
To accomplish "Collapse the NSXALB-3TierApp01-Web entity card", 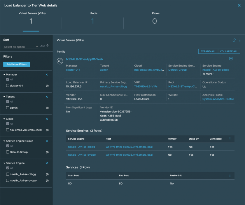I will (231, 59).
